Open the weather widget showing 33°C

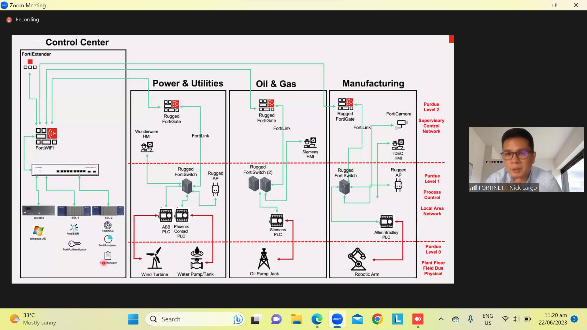click(x=33, y=319)
